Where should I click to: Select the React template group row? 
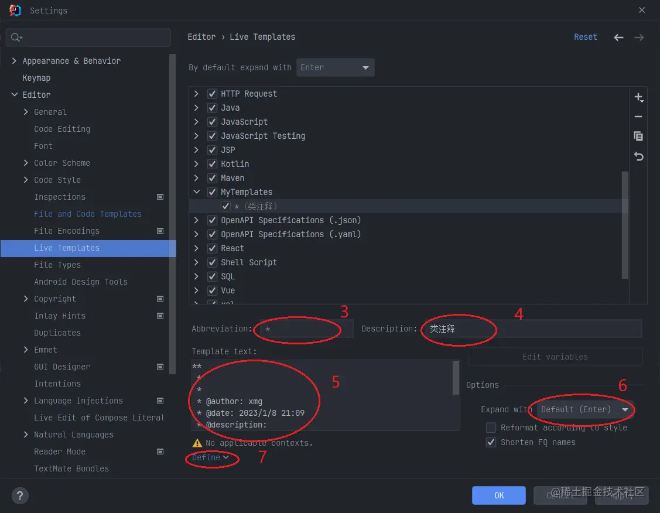(x=409, y=248)
